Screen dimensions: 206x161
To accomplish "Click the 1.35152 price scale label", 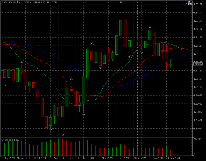I will (198, 4).
